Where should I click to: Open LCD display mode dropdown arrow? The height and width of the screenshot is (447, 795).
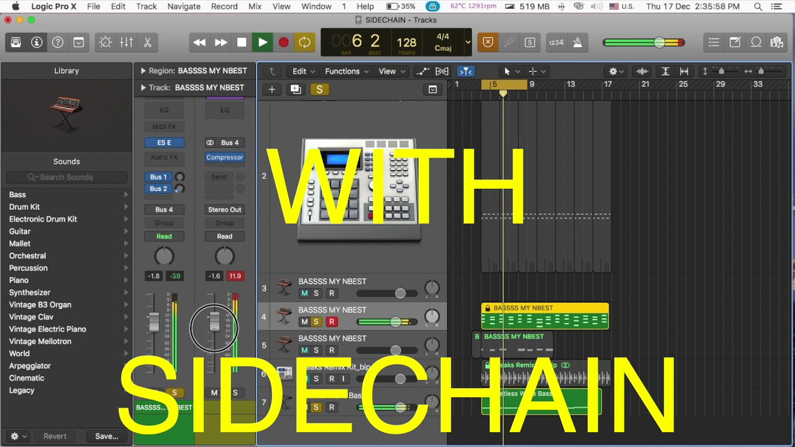click(x=468, y=42)
